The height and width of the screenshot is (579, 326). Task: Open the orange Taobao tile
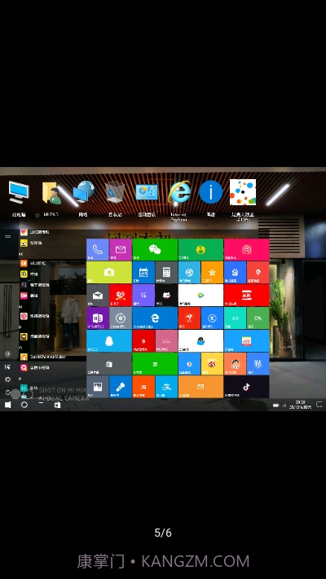tap(143, 387)
